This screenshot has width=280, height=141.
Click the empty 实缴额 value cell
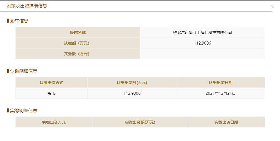point(202,54)
